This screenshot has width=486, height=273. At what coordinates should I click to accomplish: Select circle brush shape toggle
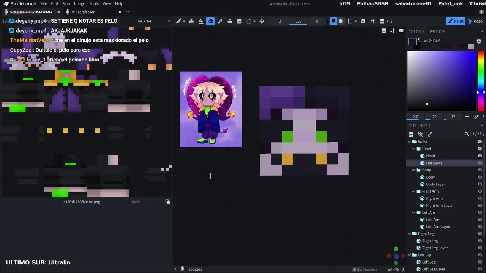tap(341, 21)
